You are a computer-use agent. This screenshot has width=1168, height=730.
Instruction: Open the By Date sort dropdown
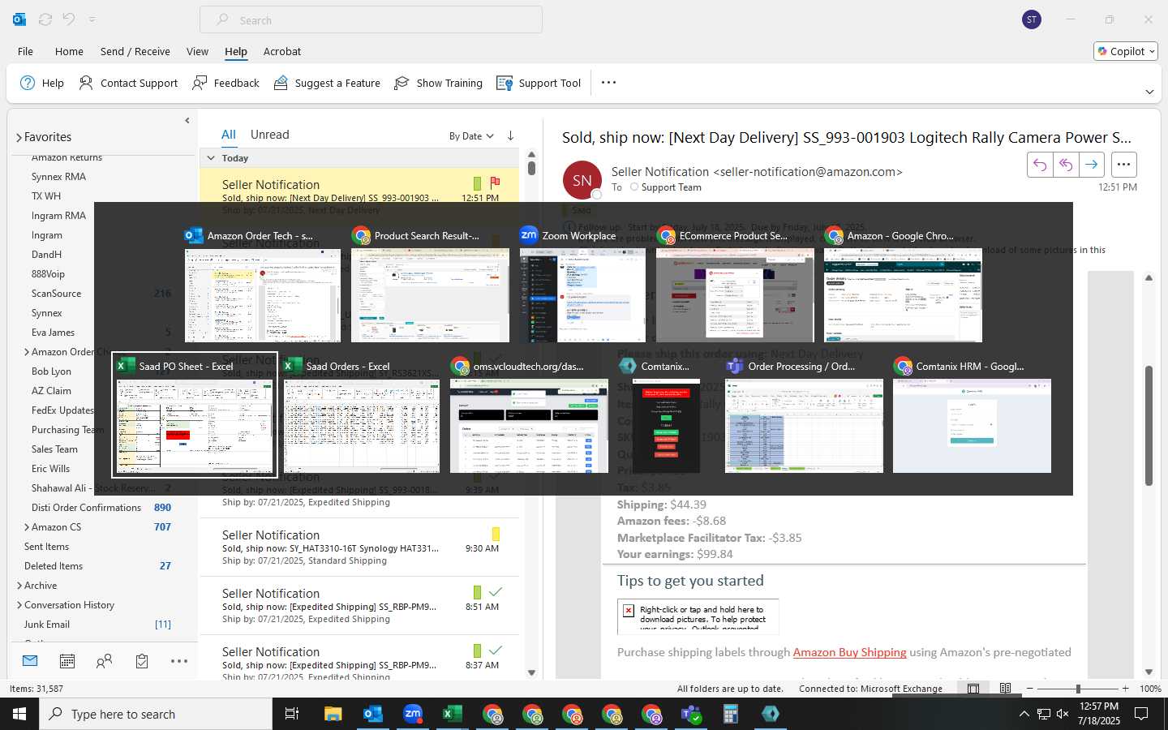pos(471,136)
